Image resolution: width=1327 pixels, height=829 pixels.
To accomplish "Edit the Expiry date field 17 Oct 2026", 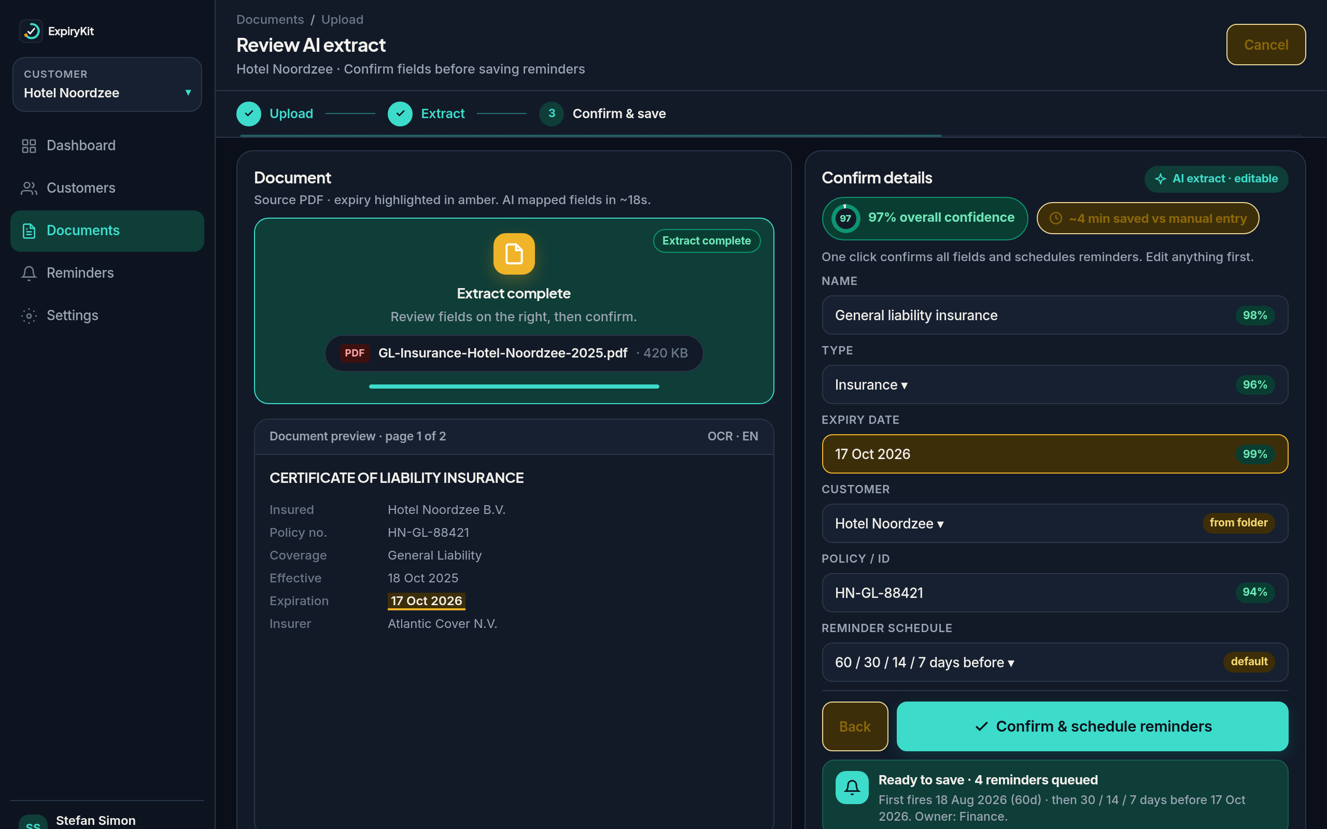I will [x=1054, y=454].
